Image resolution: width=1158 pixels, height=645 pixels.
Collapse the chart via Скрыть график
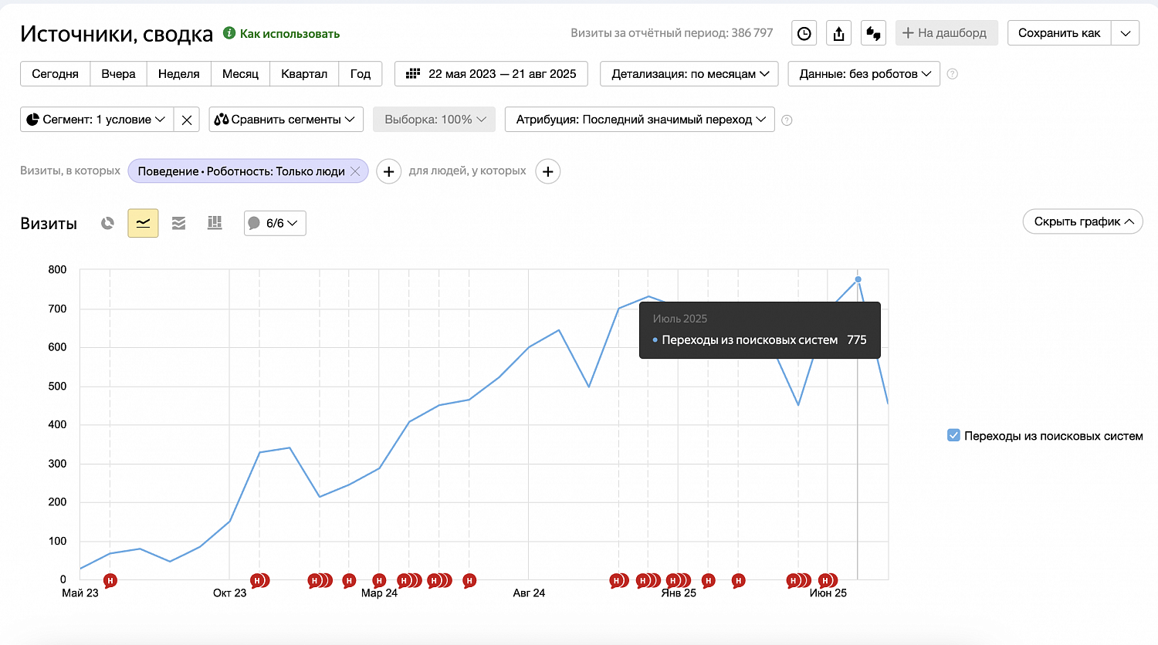point(1082,221)
